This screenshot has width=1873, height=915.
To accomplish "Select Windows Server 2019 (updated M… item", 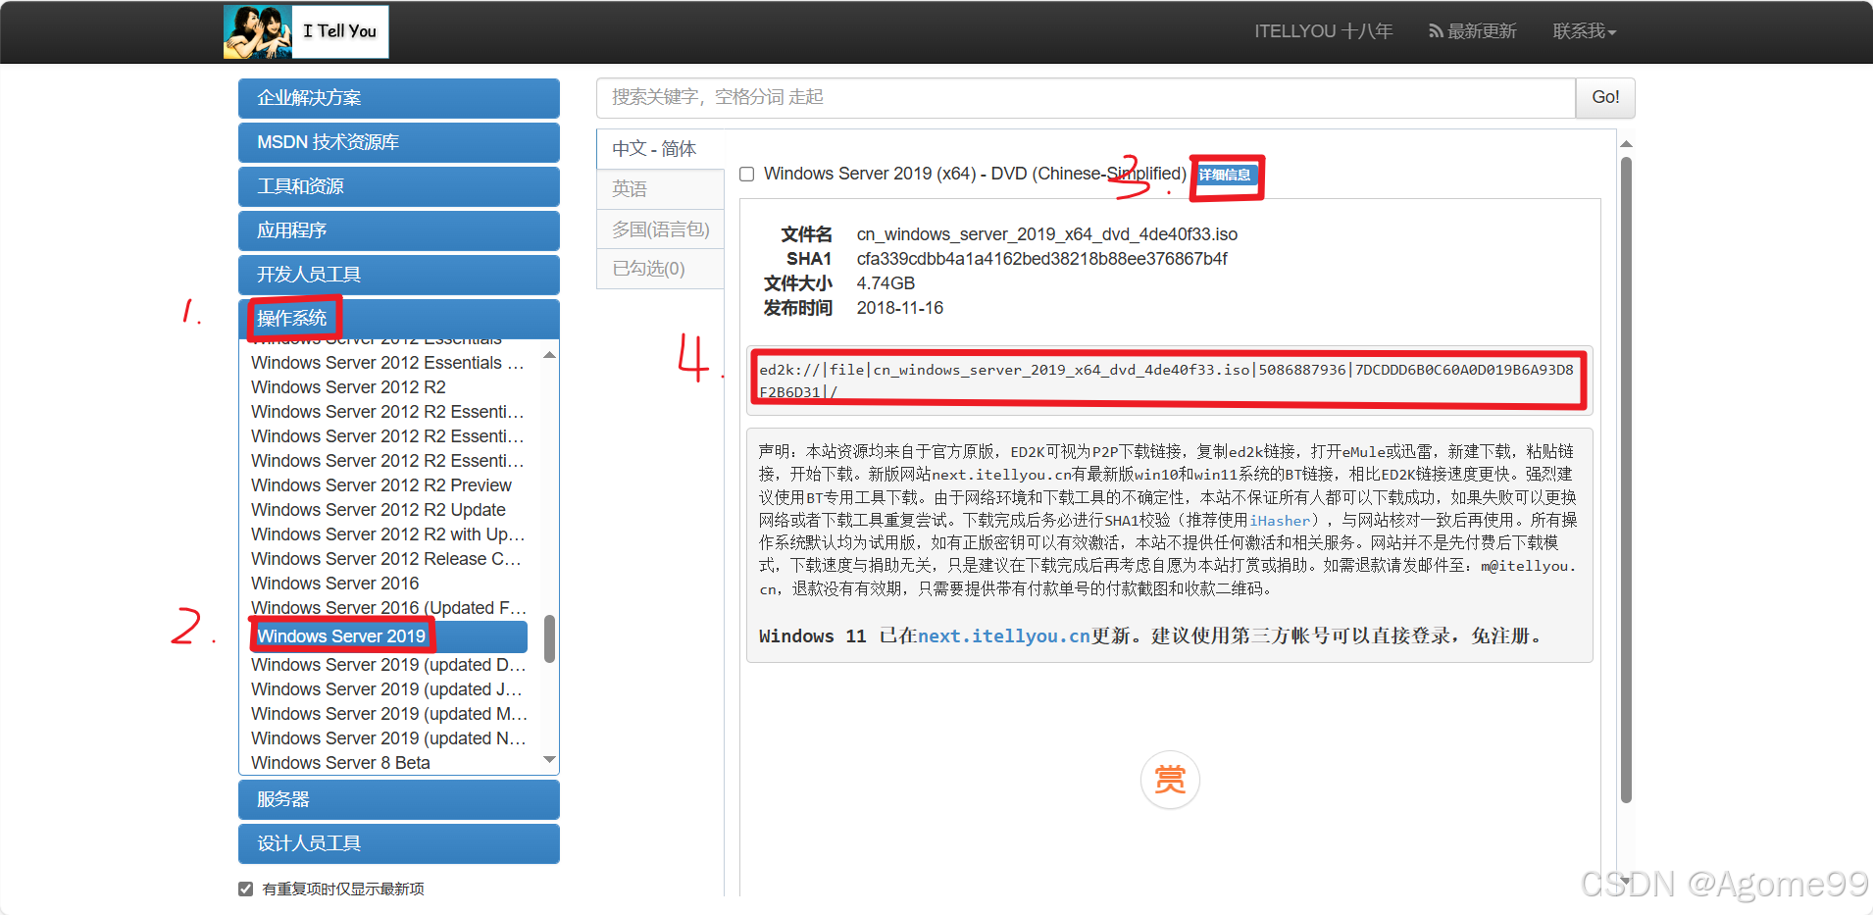I will tap(389, 714).
